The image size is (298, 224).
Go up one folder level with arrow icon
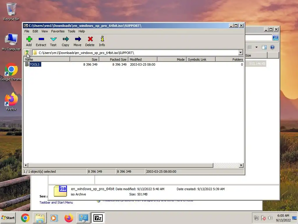coord(26,52)
